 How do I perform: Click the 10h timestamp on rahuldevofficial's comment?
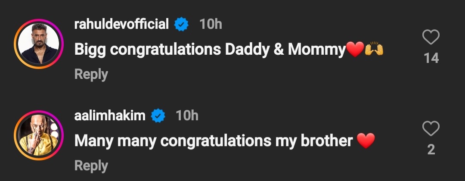tap(211, 25)
